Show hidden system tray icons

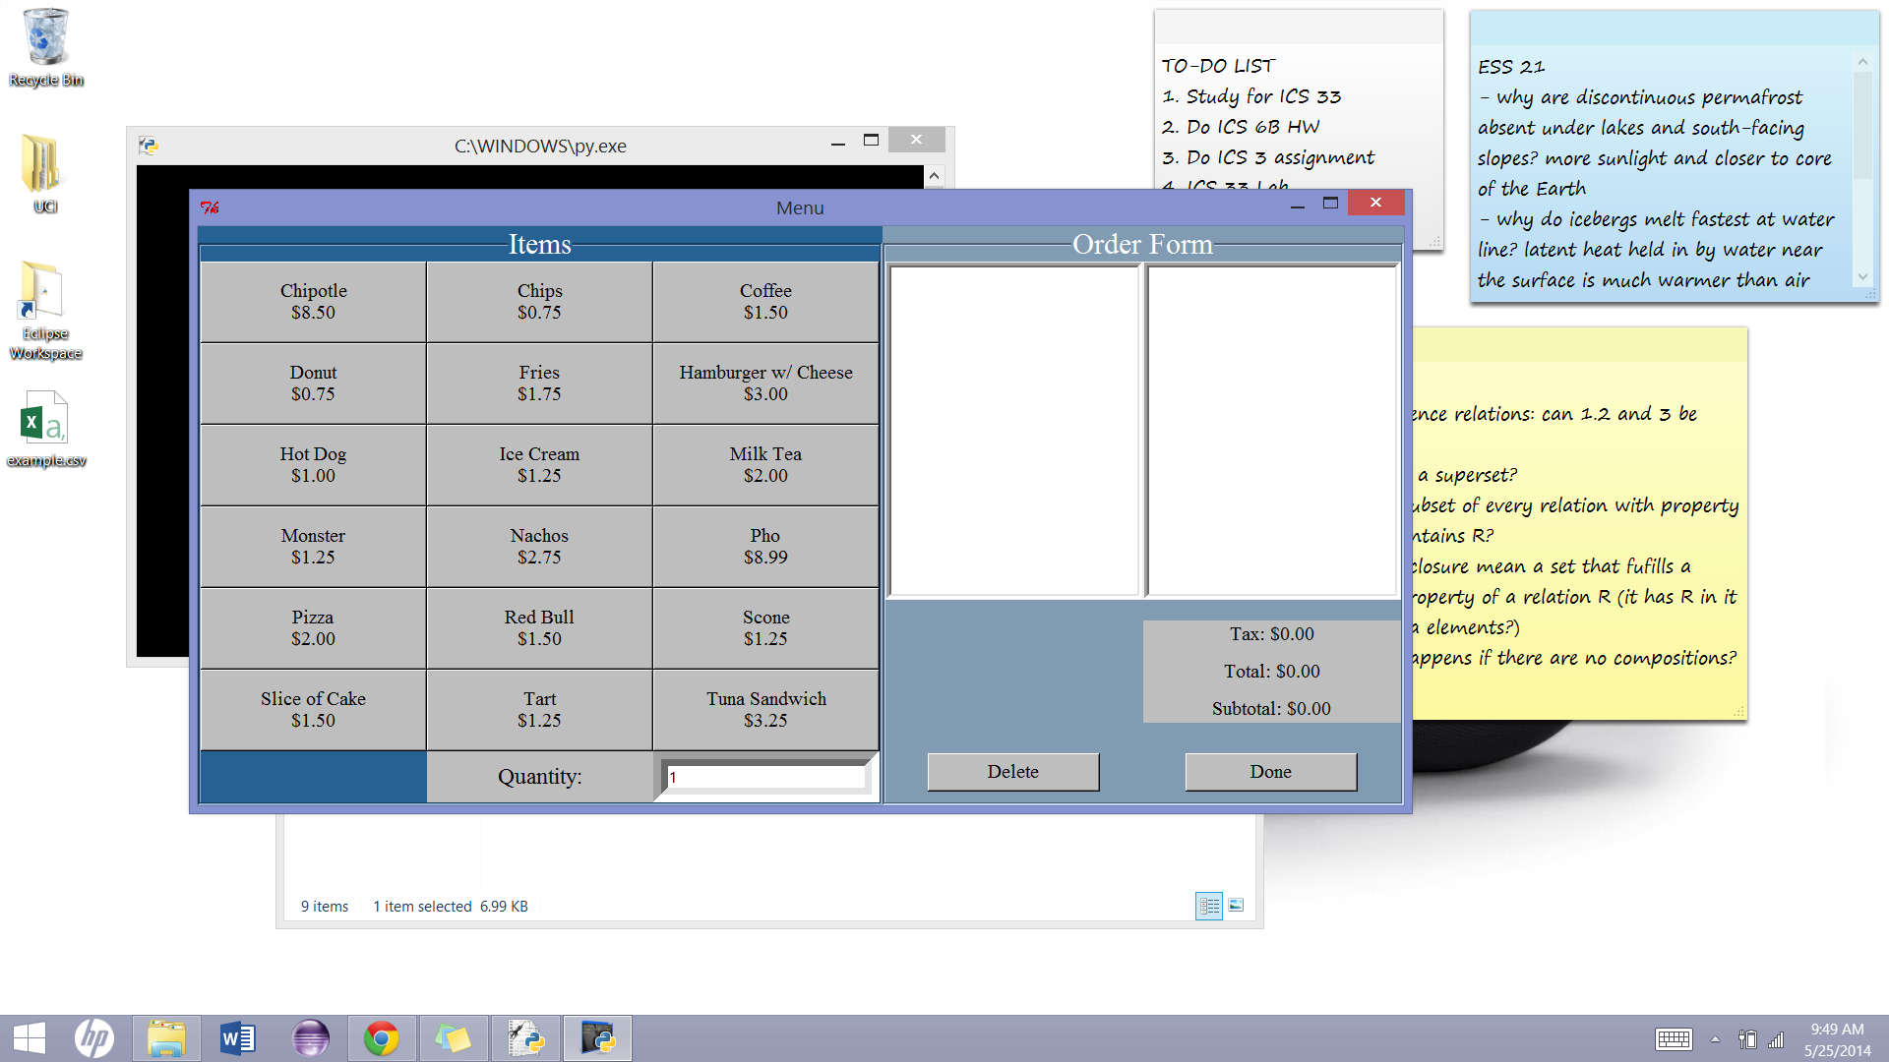click(1715, 1039)
